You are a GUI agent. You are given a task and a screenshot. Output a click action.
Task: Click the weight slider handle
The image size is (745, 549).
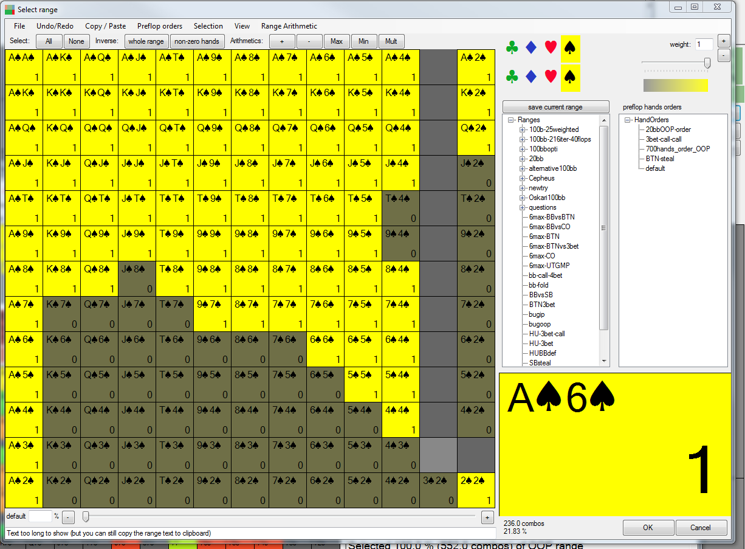pos(707,63)
